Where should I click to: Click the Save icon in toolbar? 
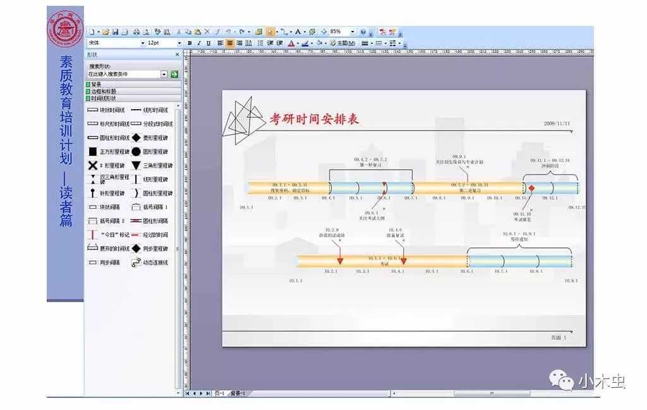pyautogui.click(x=115, y=32)
